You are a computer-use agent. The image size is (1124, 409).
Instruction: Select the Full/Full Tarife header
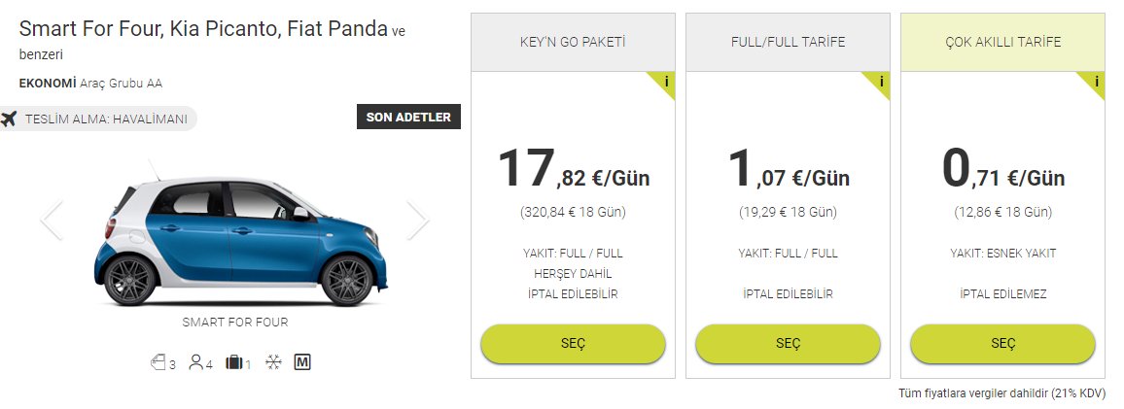pyautogui.click(x=788, y=42)
